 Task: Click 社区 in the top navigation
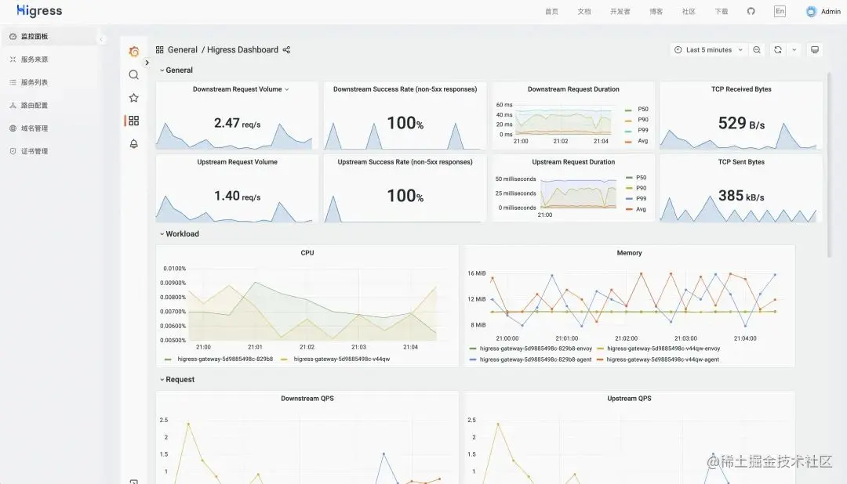(x=689, y=11)
